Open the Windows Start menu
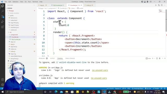This screenshot has height=94, width=167. click(3, 92)
